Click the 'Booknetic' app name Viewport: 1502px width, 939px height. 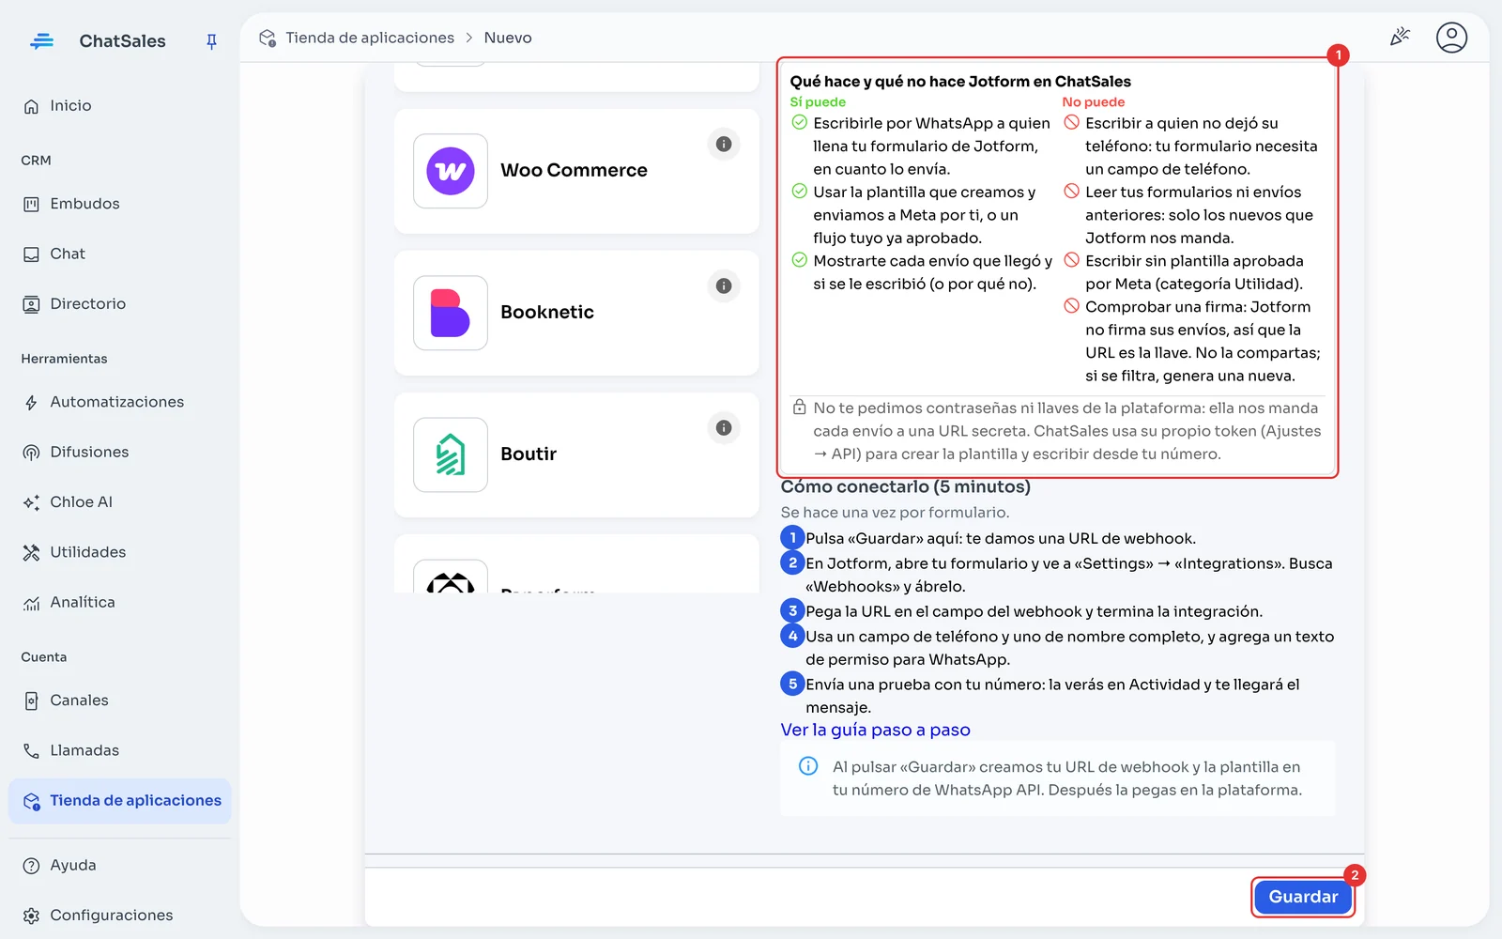tap(547, 312)
